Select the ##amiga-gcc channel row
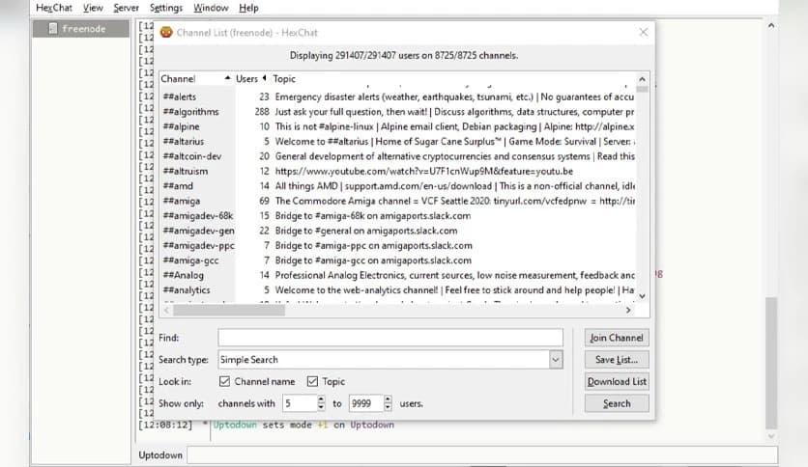Viewport: 808px width, 467px height. coord(398,261)
